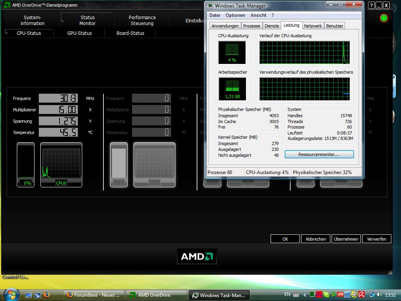Select the Status Monitor tab
The height and width of the screenshot is (301, 401).
[87, 20]
